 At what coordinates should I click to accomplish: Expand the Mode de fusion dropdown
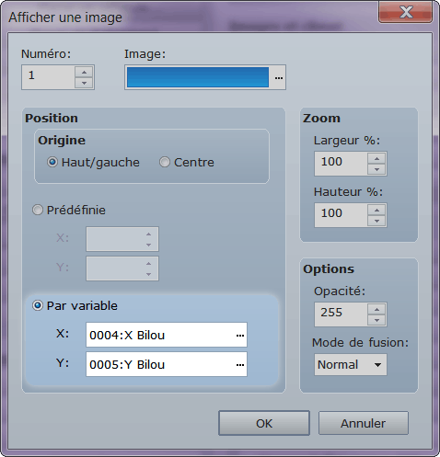click(351, 364)
